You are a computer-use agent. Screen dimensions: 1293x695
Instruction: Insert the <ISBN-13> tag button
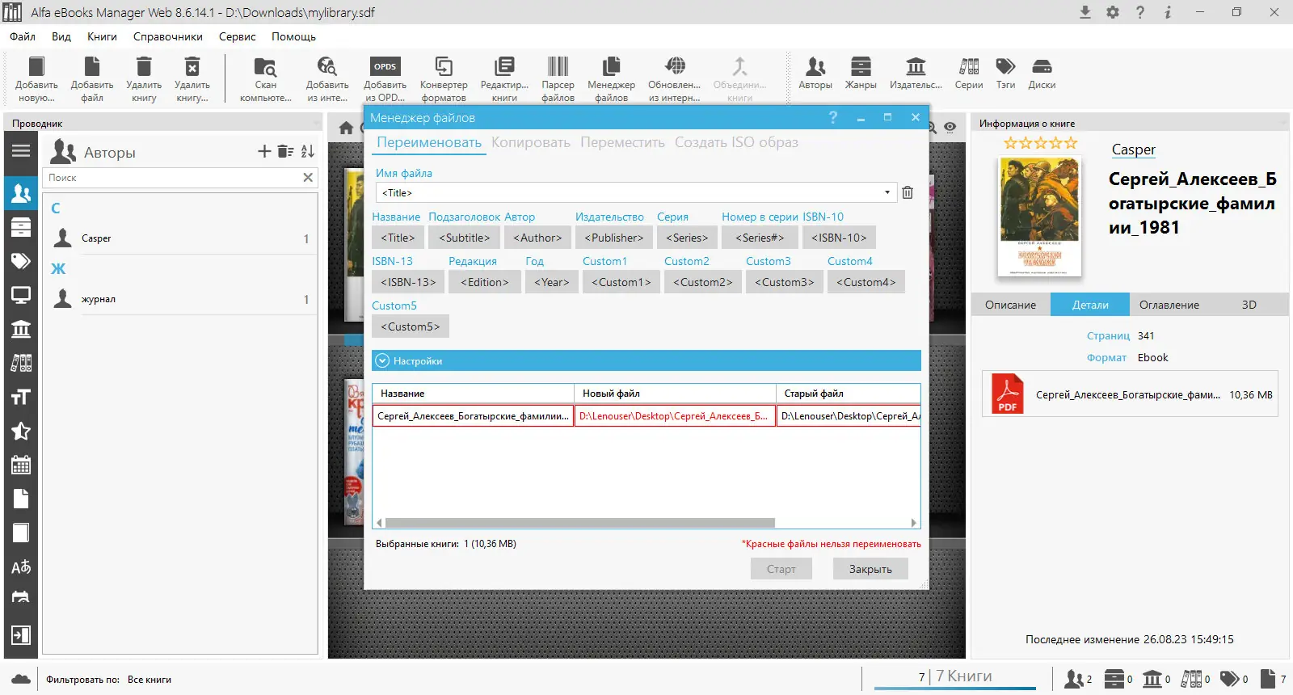tap(408, 282)
